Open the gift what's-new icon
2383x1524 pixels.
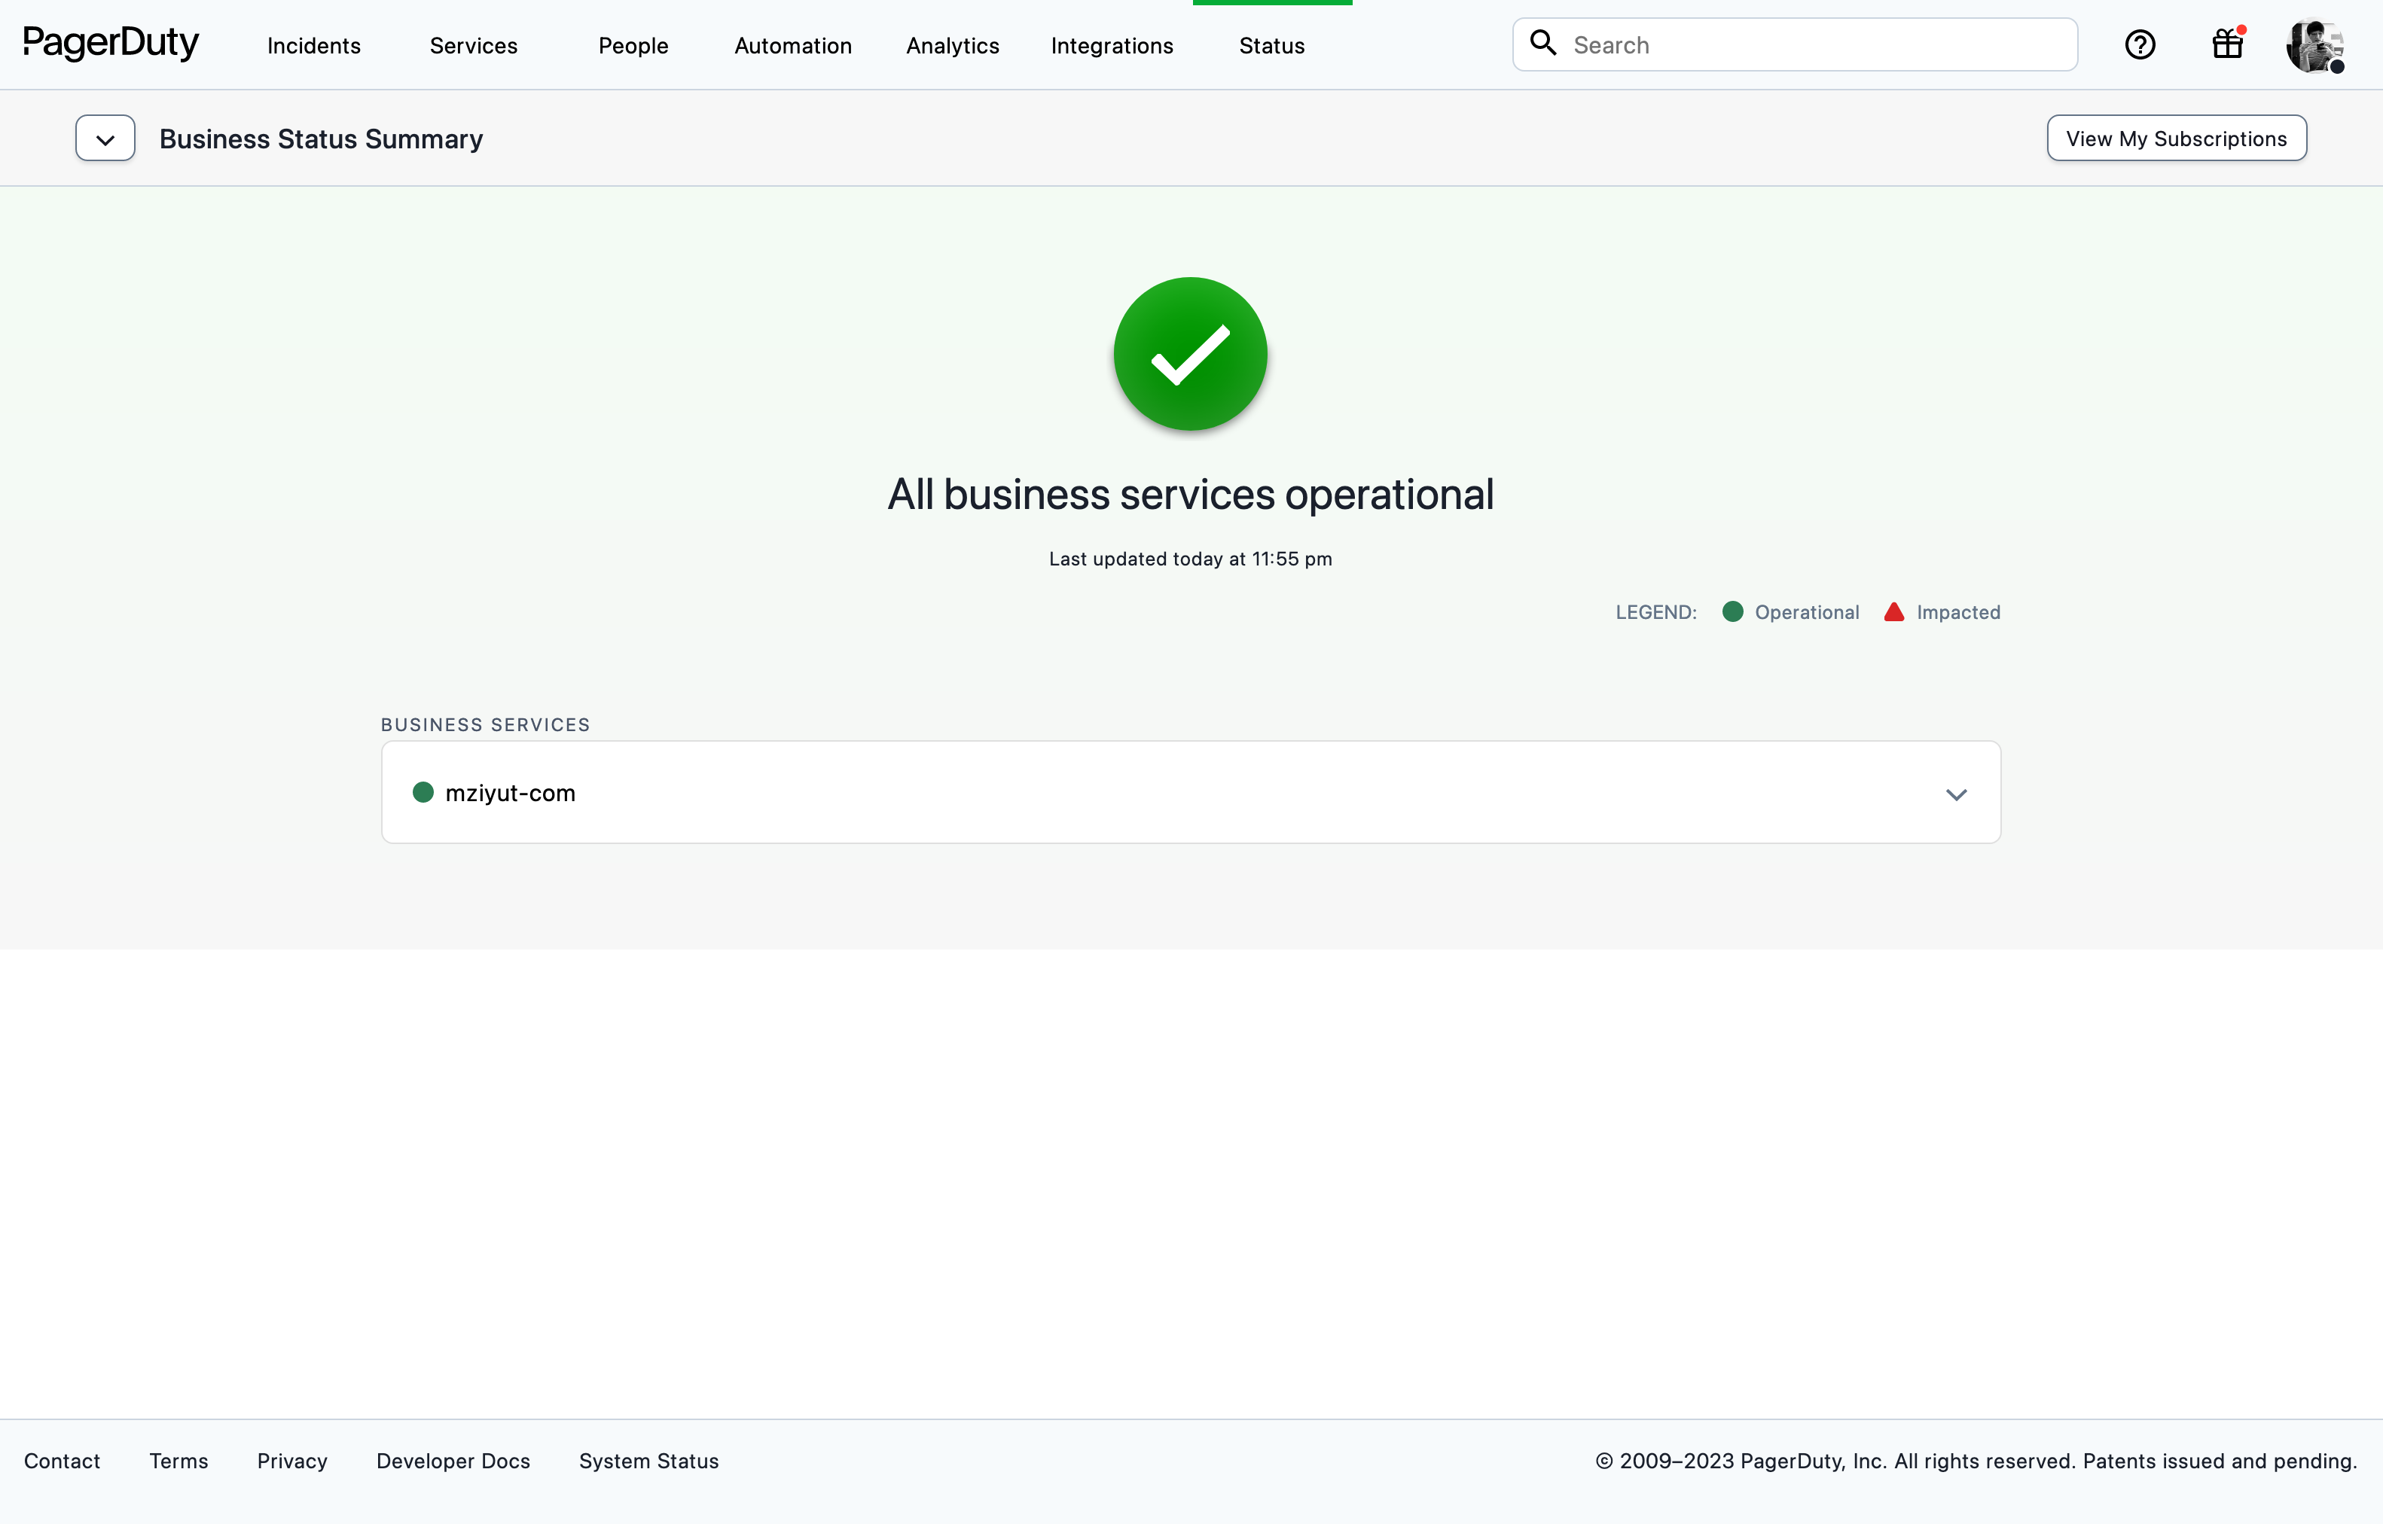[x=2228, y=44]
